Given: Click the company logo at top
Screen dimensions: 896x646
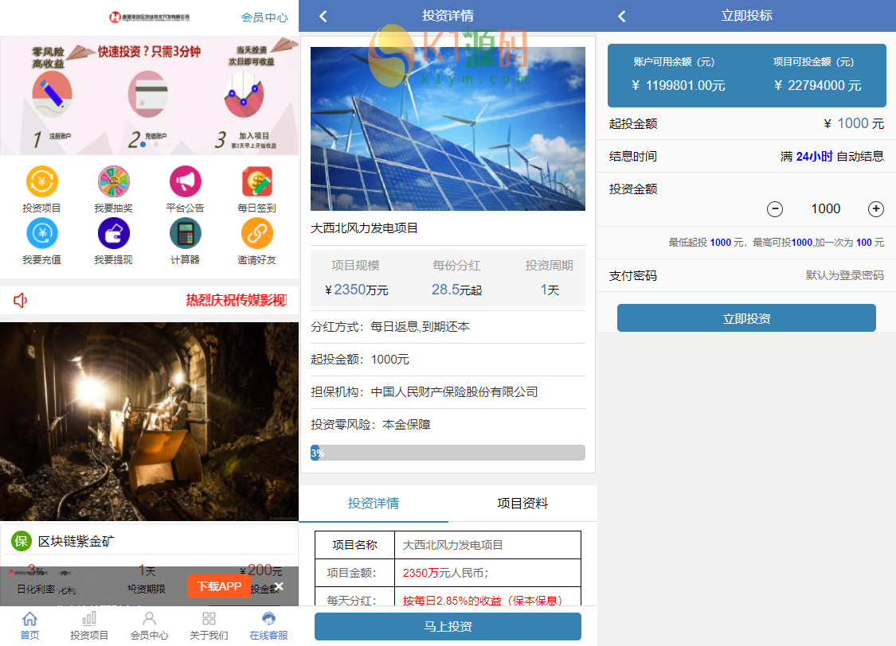Looking at the screenshot, I should [149, 18].
